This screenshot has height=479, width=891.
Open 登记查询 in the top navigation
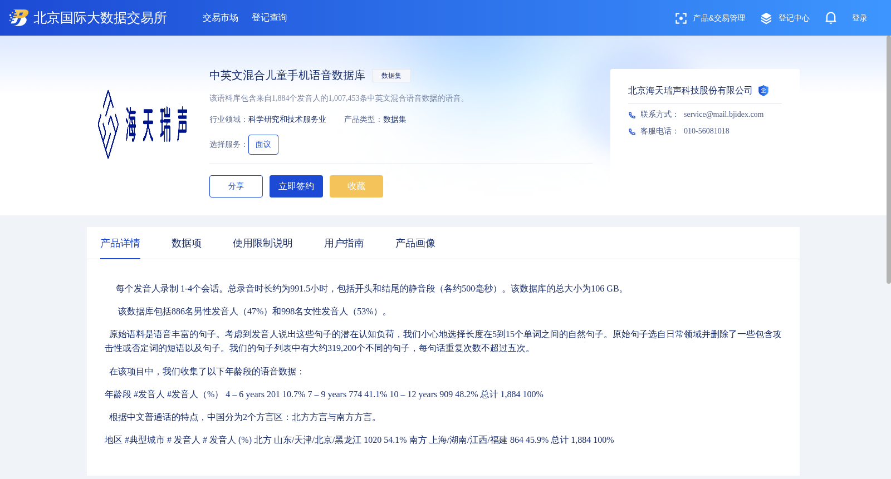(x=270, y=18)
